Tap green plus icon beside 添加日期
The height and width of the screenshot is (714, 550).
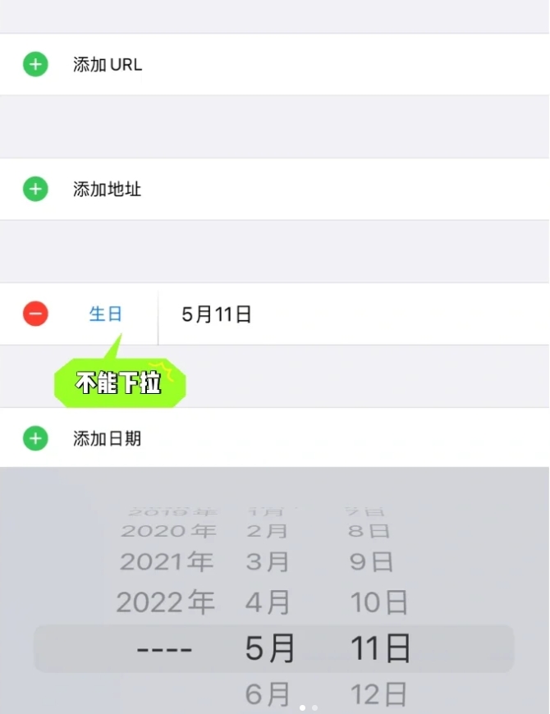[x=35, y=438]
